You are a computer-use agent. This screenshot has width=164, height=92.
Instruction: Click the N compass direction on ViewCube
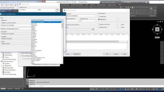pos(157,25)
